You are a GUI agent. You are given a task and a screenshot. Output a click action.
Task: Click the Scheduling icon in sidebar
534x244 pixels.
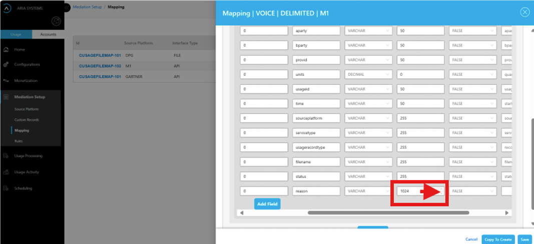click(6, 189)
